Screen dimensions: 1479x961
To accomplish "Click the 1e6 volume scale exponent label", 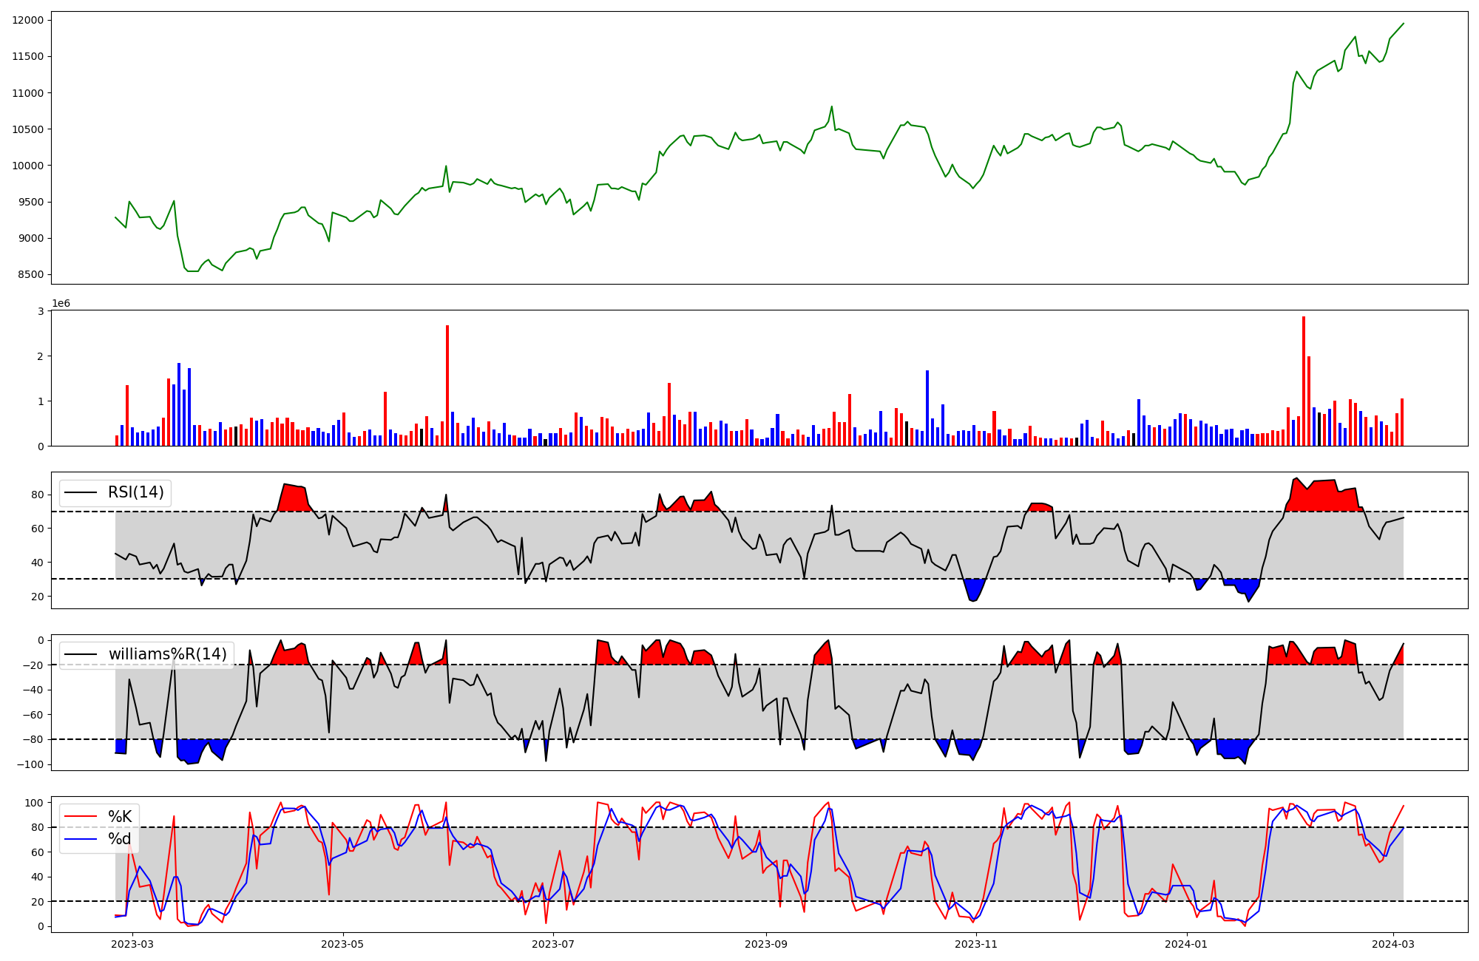I will [61, 304].
